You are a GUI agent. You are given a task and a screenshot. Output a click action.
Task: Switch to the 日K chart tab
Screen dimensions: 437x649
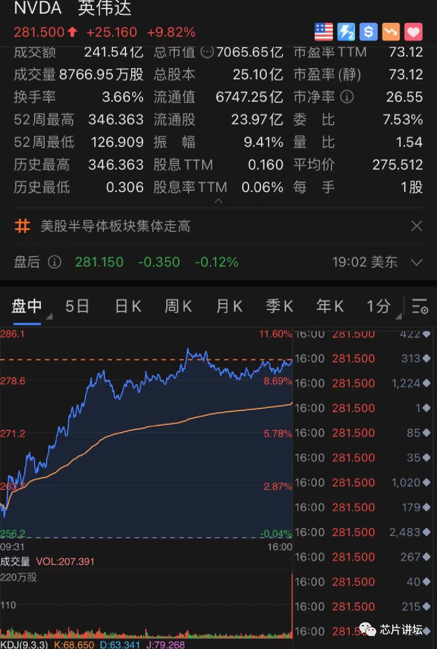tap(128, 307)
